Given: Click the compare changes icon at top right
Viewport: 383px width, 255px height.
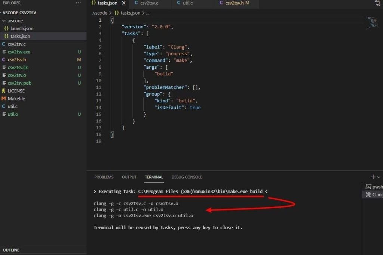Looking at the screenshot, I should pyautogui.click(x=377, y=3).
